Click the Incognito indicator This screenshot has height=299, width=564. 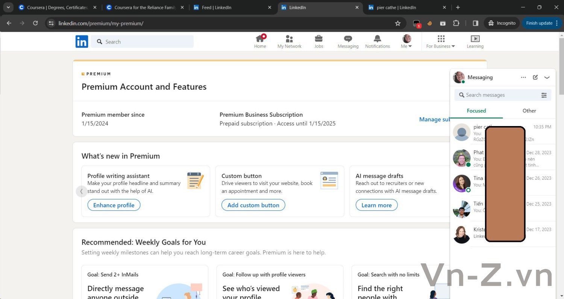point(502,23)
